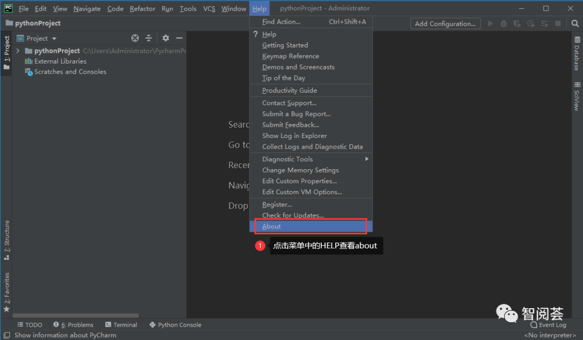Click the Project panel horizontal scrollbar

coord(76,316)
